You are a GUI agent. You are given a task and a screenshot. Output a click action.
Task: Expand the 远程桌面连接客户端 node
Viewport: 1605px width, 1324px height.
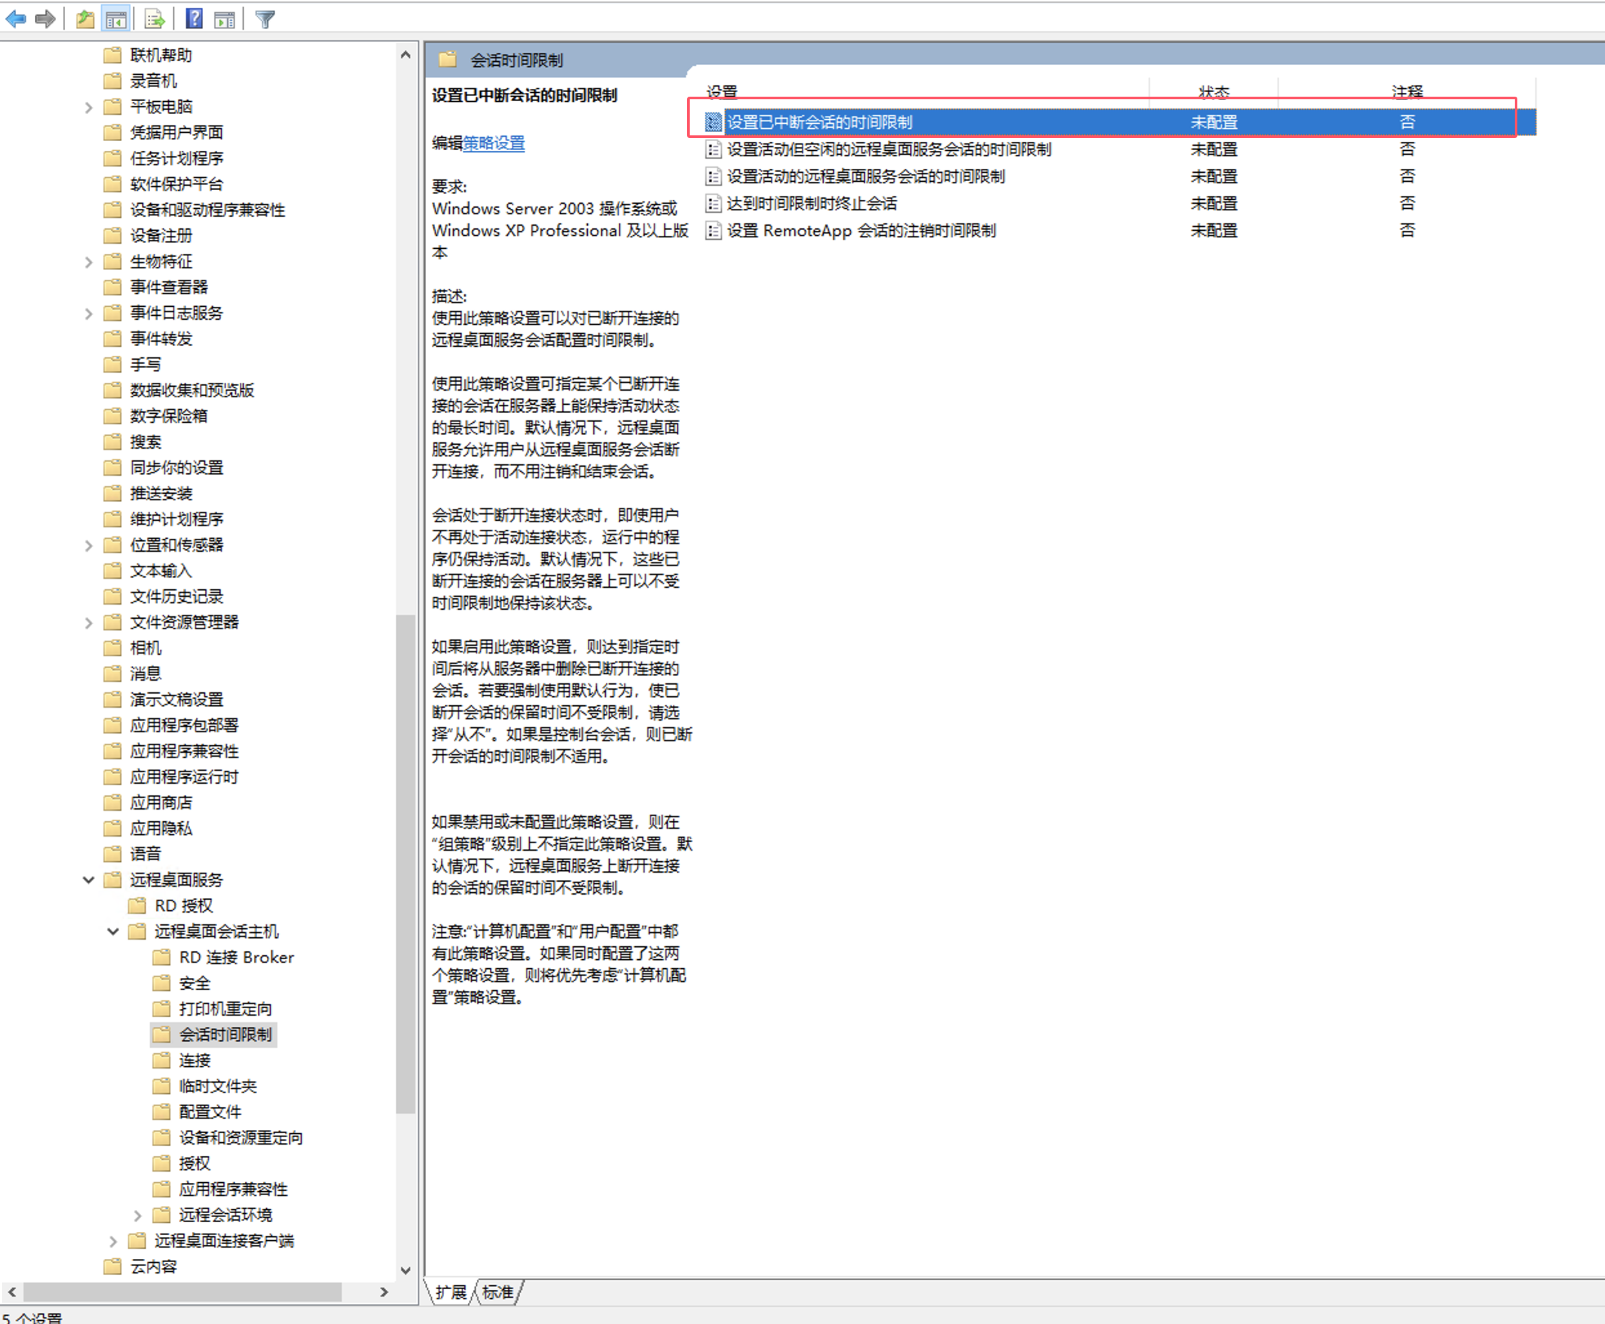click(x=113, y=1241)
